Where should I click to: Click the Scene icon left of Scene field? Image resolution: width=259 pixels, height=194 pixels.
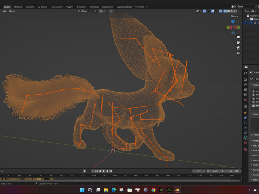coord(233,6)
